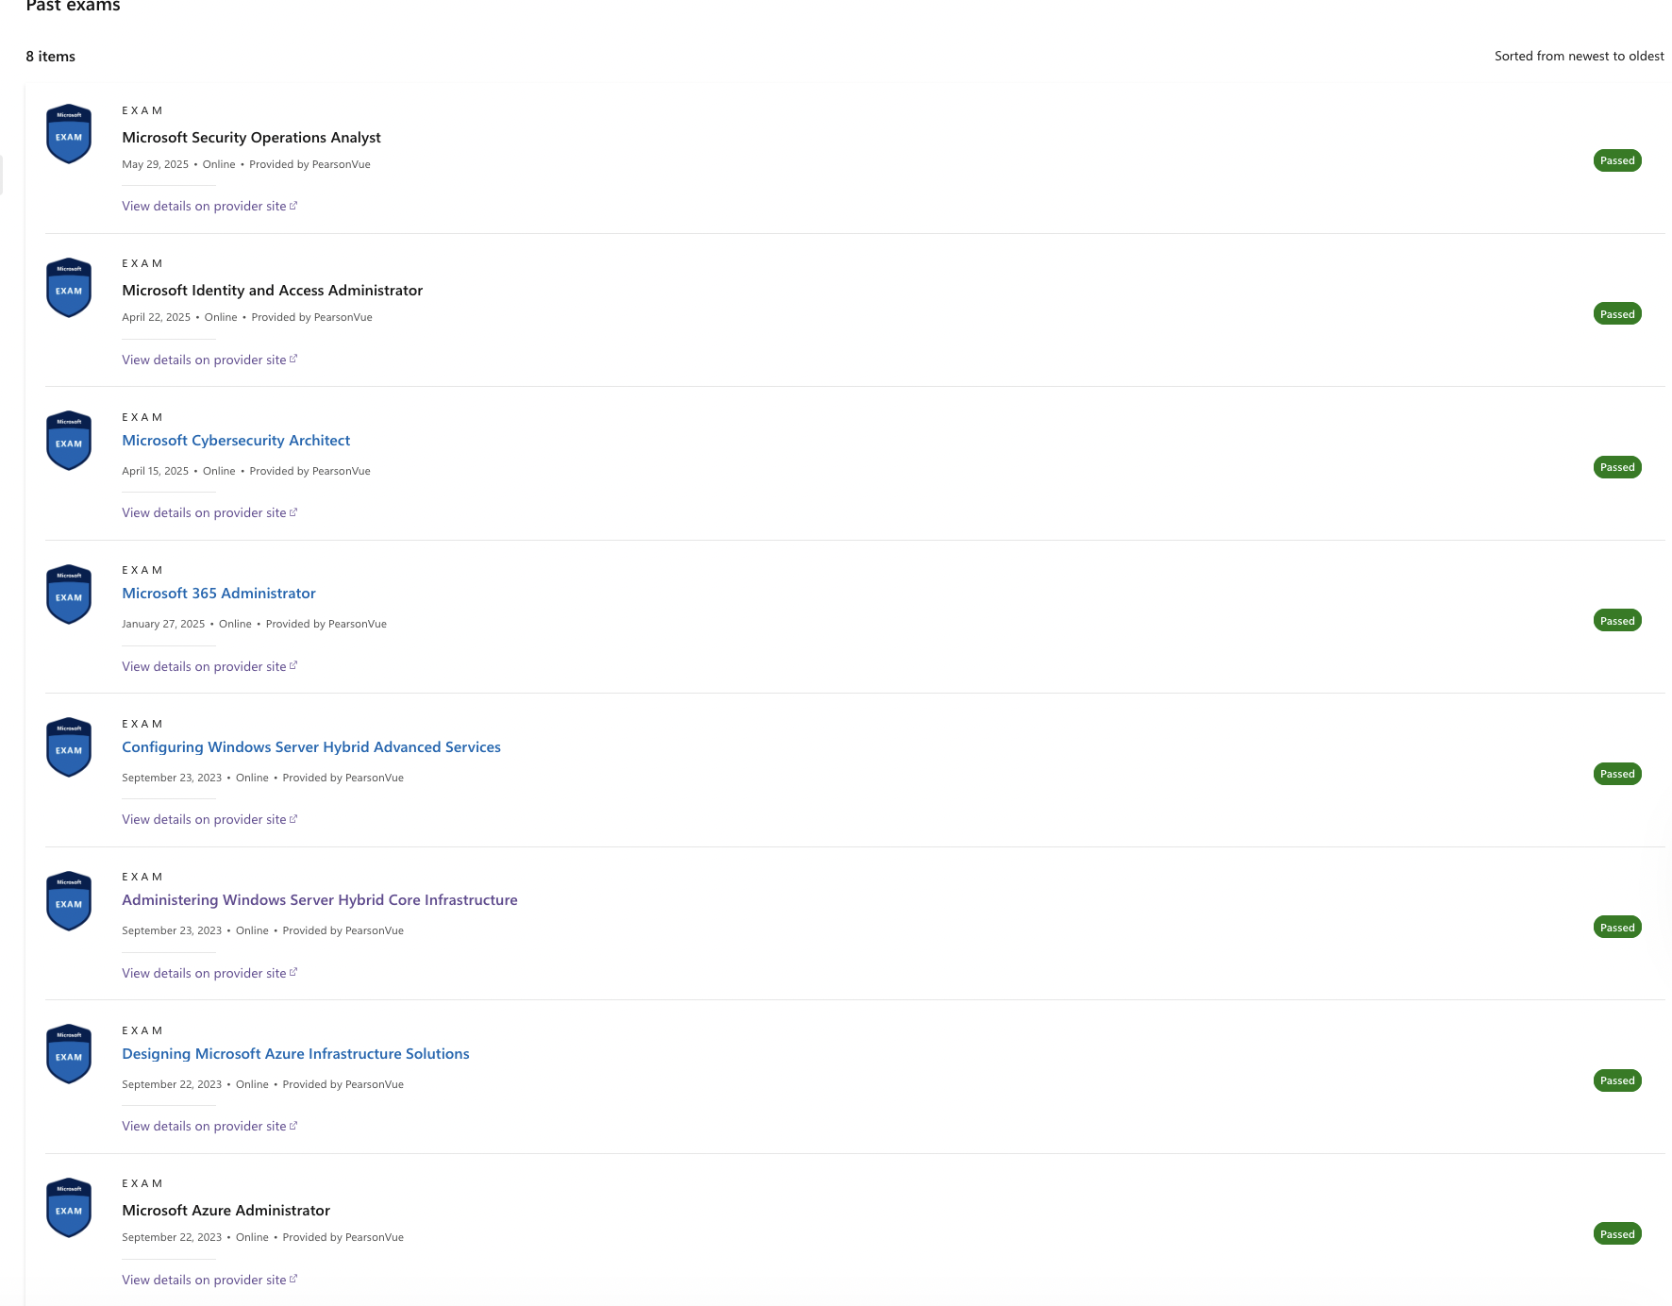Click the badge for Administering Windows Server Hybrid Core Infrastructure
The height and width of the screenshot is (1306, 1672).
click(x=69, y=901)
